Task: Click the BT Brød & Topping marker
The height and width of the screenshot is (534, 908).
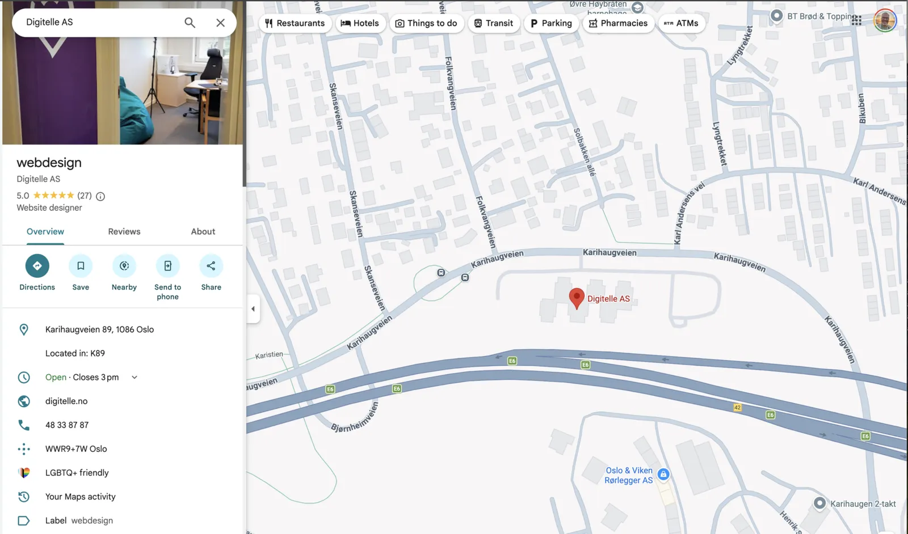Action: click(x=776, y=16)
